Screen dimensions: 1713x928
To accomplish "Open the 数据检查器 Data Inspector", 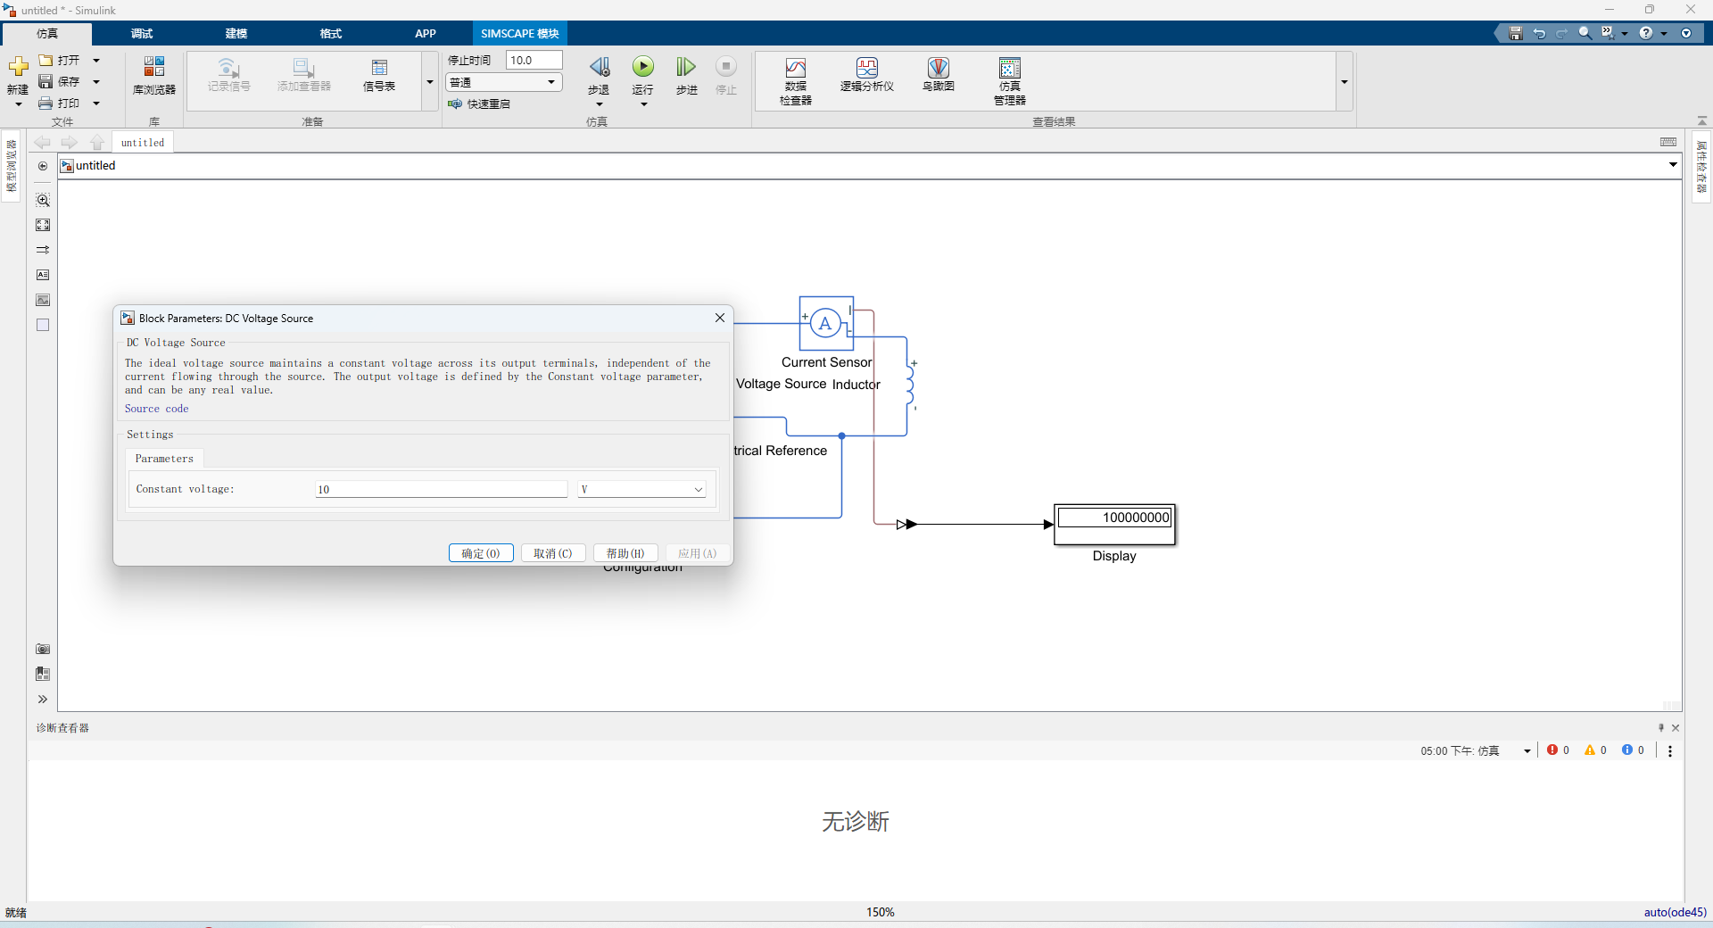I will (x=796, y=81).
